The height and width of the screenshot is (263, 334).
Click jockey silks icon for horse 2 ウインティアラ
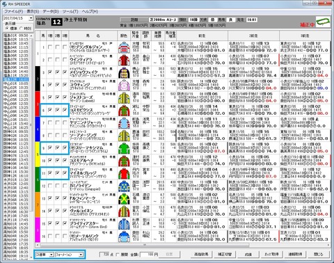pyautogui.click(x=124, y=60)
